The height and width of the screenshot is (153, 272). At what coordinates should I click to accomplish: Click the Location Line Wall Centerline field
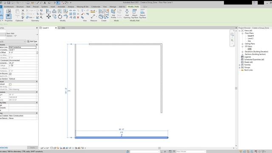click(x=23, y=47)
